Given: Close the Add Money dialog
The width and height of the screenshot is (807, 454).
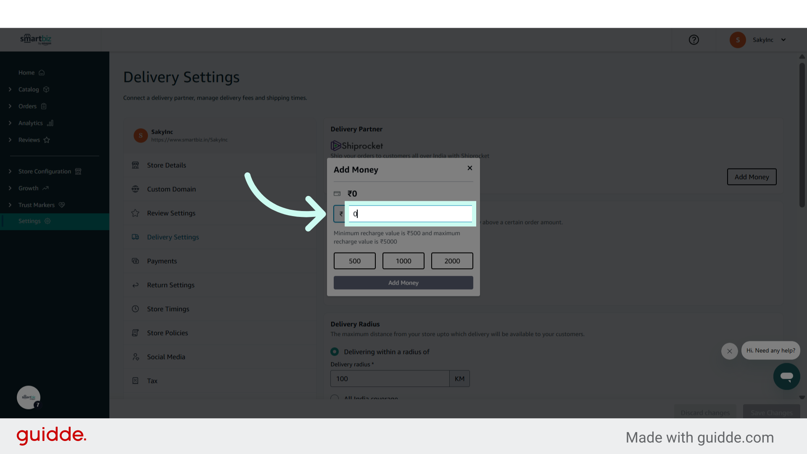Looking at the screenshot, I should click(470, 168).
